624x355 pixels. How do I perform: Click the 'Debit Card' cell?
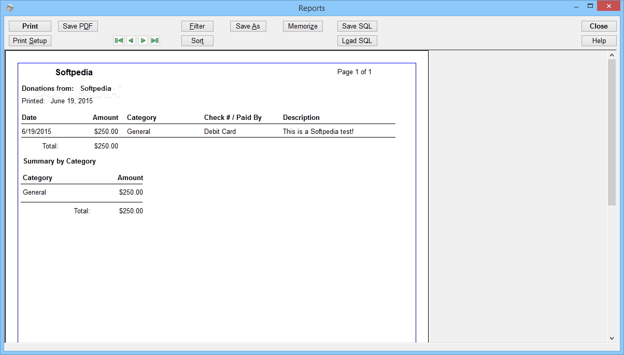pos(220,132)
